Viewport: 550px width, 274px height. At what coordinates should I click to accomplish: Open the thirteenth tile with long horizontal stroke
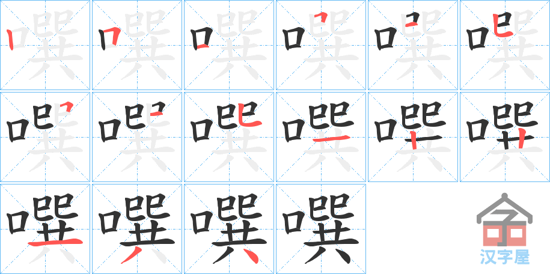click(45, 229)
